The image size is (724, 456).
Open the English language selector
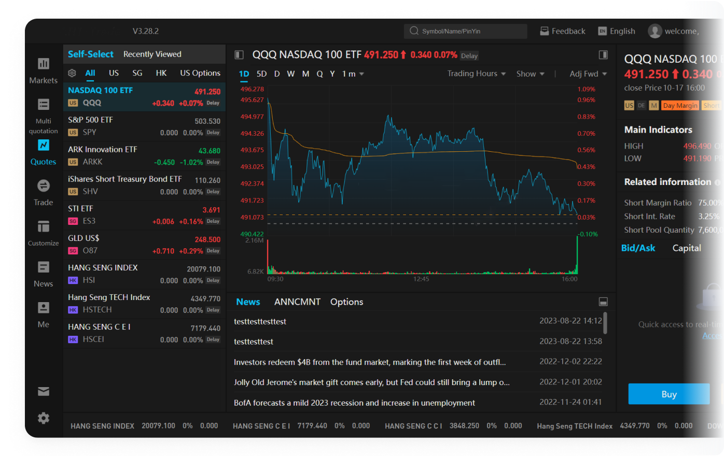622,31
